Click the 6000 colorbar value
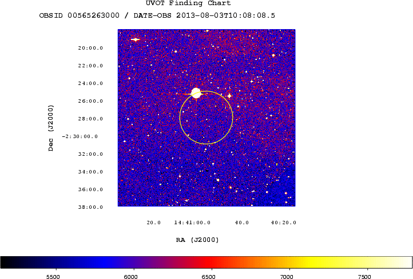Image resolution: width=413 pixels, height=279 pixels. point(131,277)
